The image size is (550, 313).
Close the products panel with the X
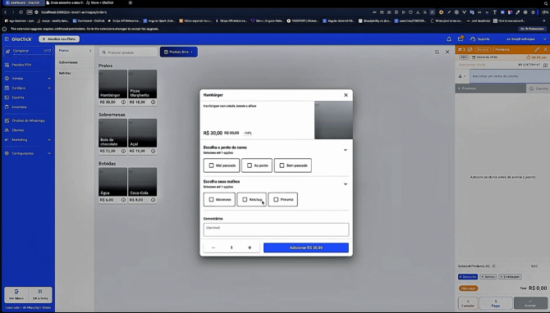pyautogui.click(x=447, y=52)
